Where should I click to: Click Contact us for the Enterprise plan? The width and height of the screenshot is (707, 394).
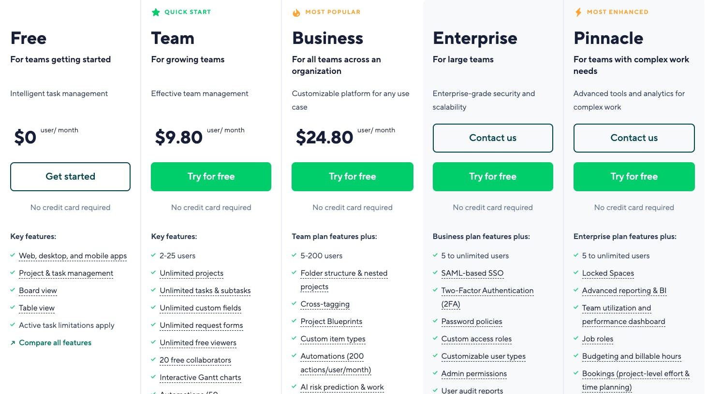click(x=492, y=138)
